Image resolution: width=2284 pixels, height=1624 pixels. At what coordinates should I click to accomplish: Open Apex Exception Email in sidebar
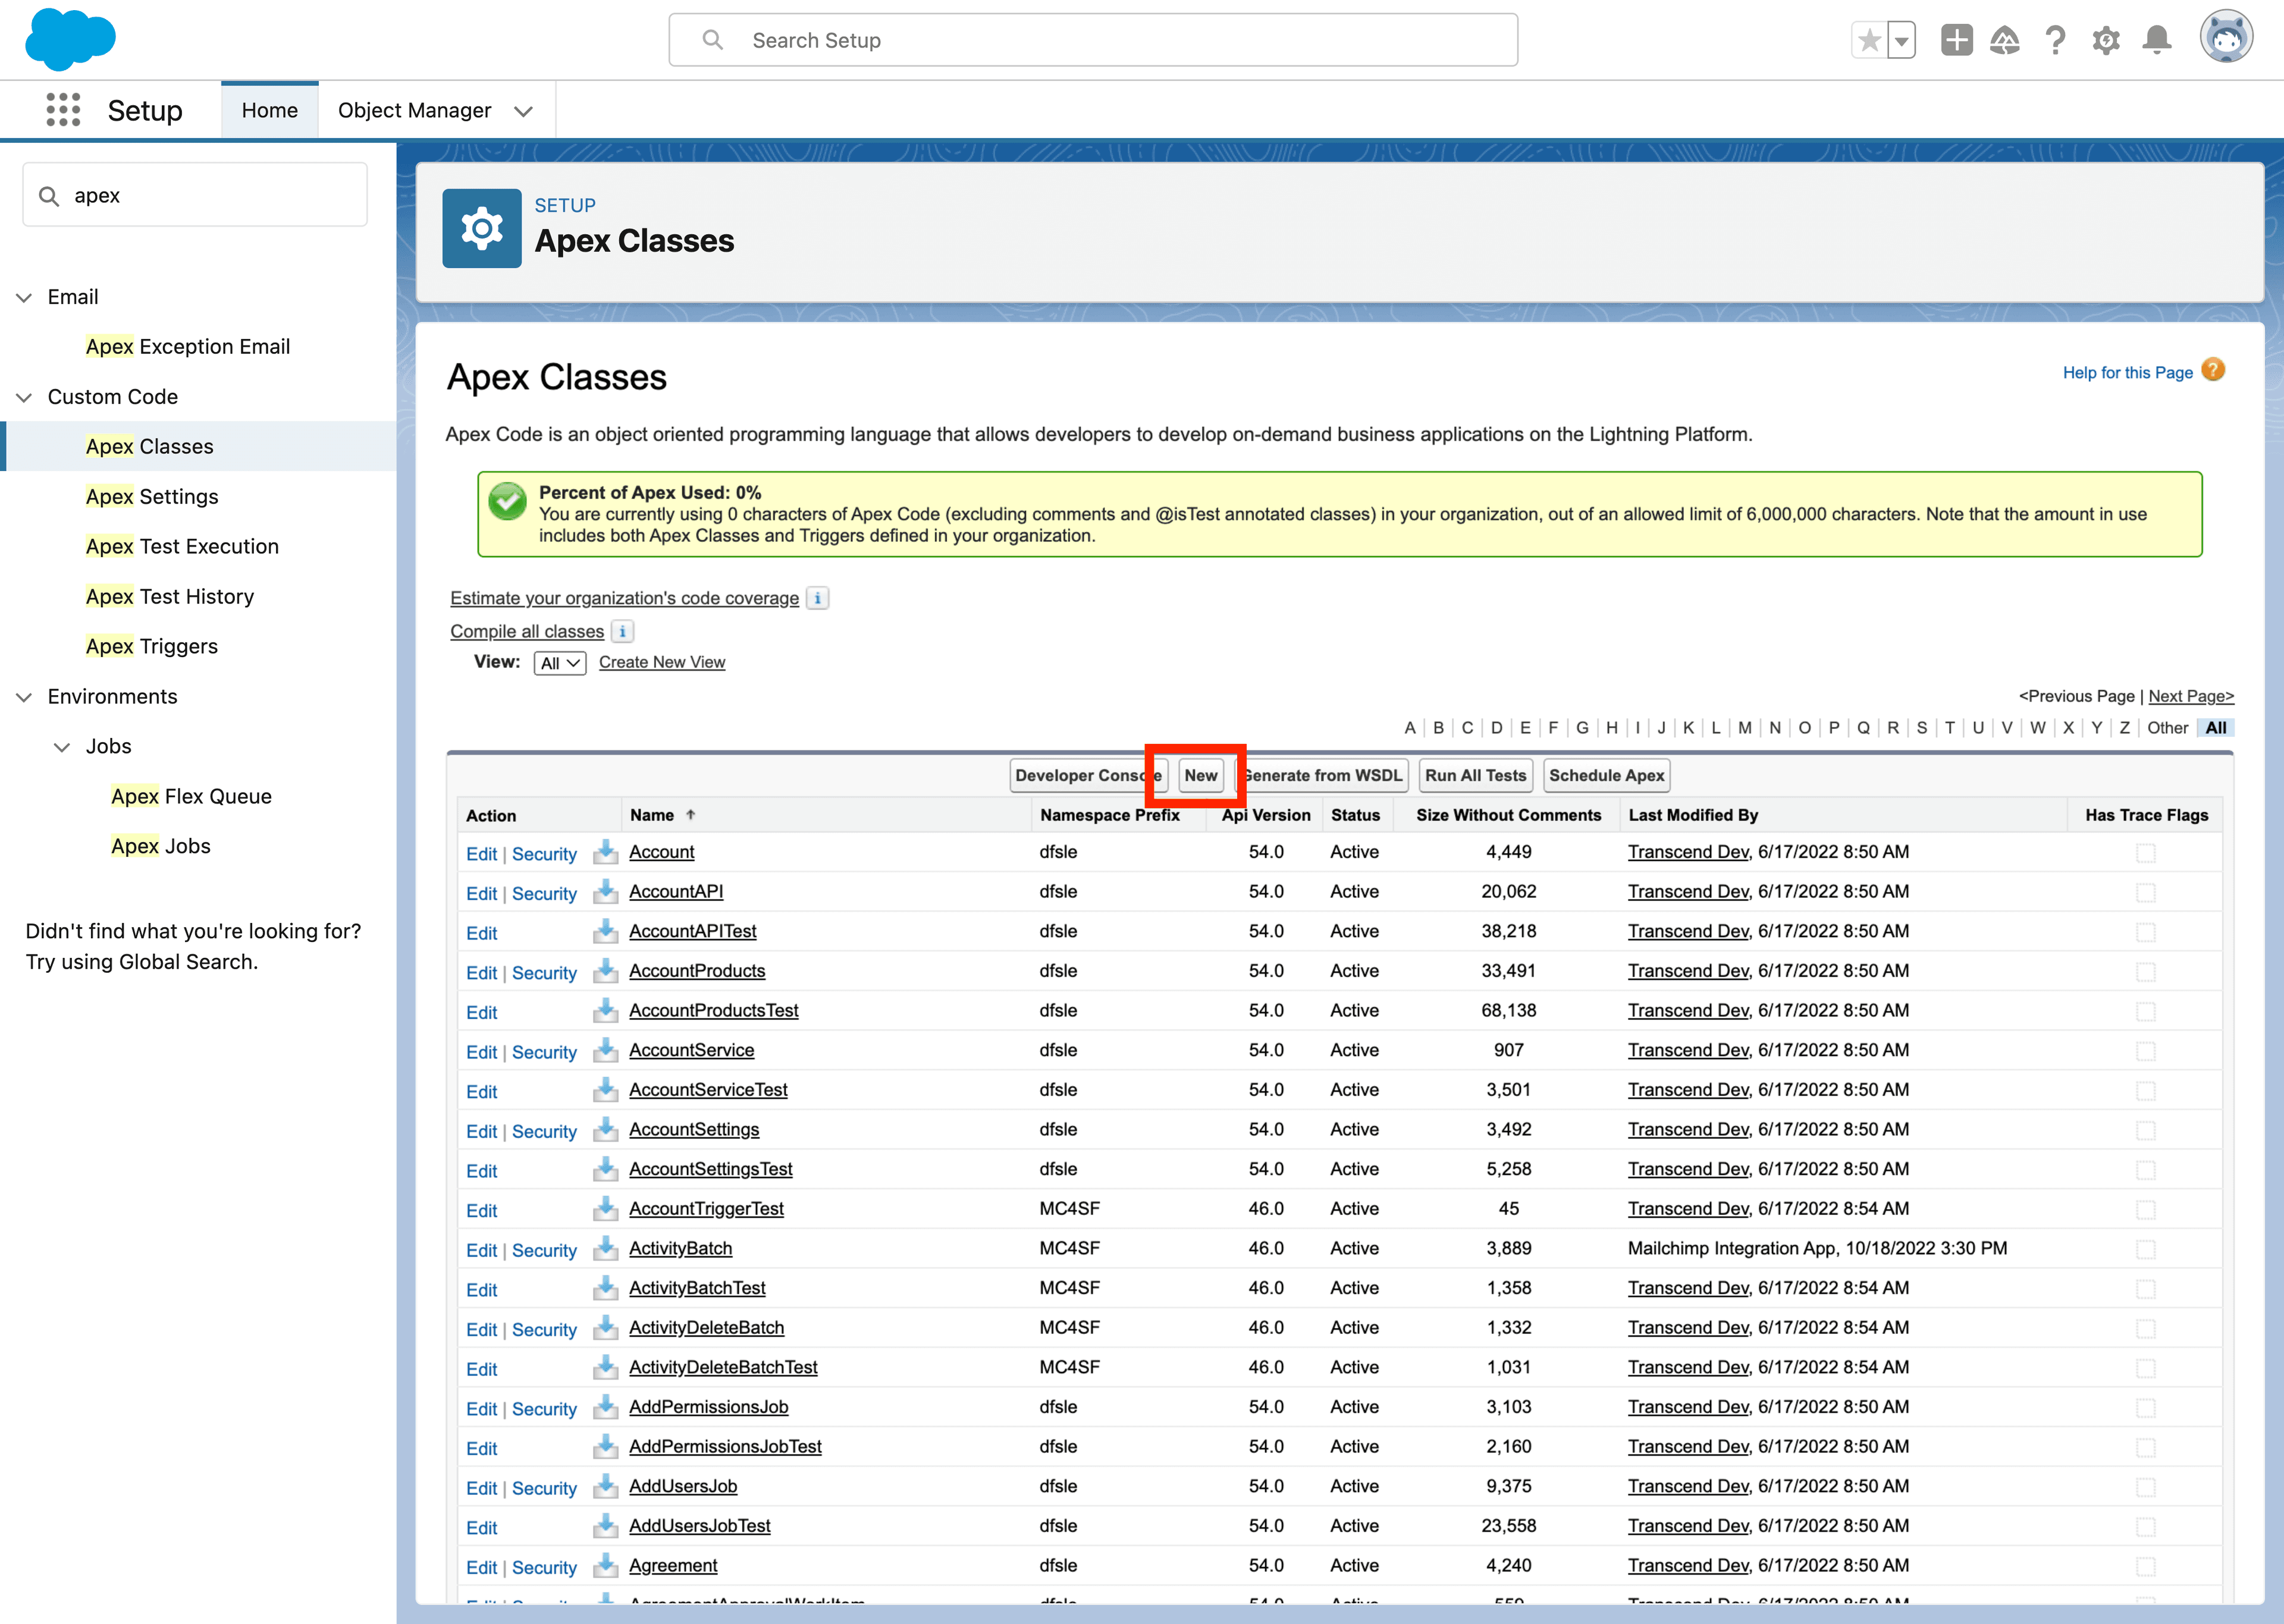[188, 347]
